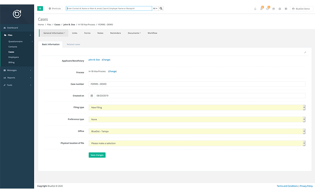This screenshot has width=315, height=193.
Task: Switch to the Forms tab
Action: click(x=87, y=33)
